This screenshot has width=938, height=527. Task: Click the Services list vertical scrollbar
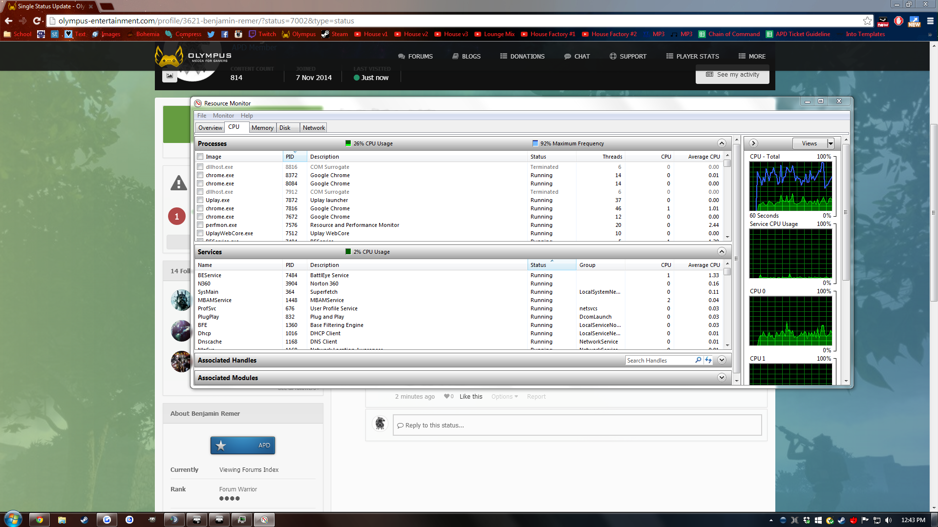(x=727, y=304)
